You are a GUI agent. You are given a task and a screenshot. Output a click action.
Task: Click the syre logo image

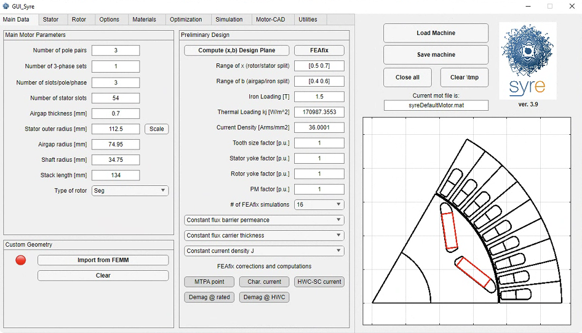pyautogui.click(x=527, y=60)
